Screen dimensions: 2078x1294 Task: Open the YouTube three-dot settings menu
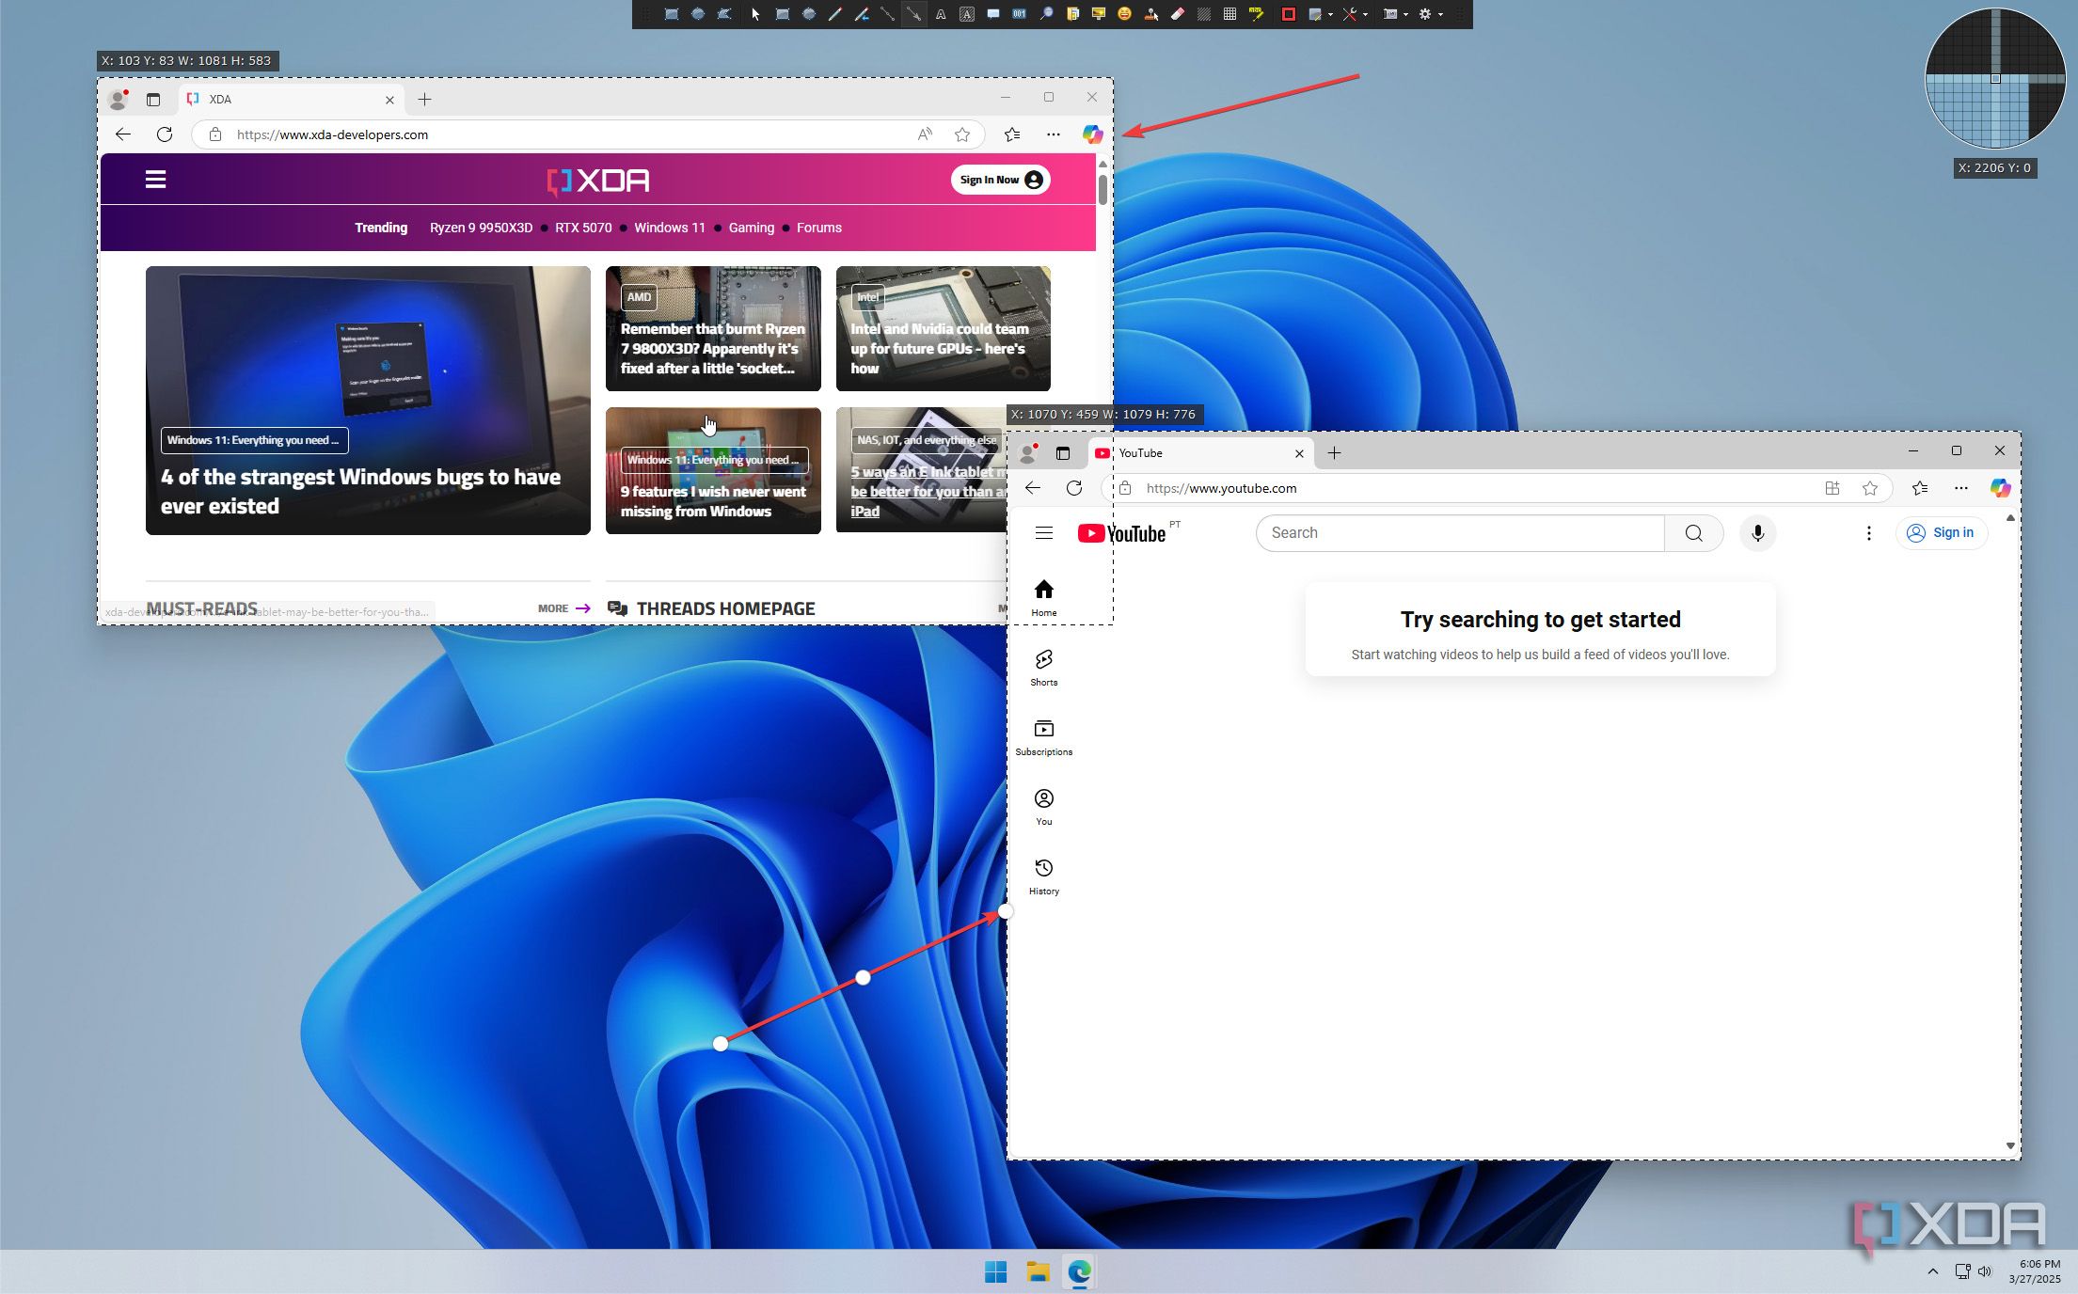[x=1868, y=533]
